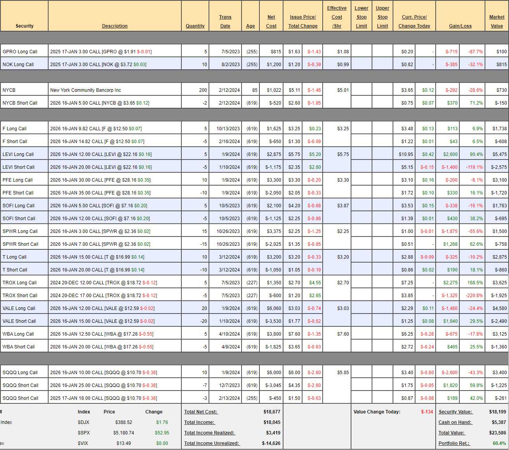This screenshot has height=450, width=509.
Task: Click the Portfolio Ret. label
Action: pos(454,443)
